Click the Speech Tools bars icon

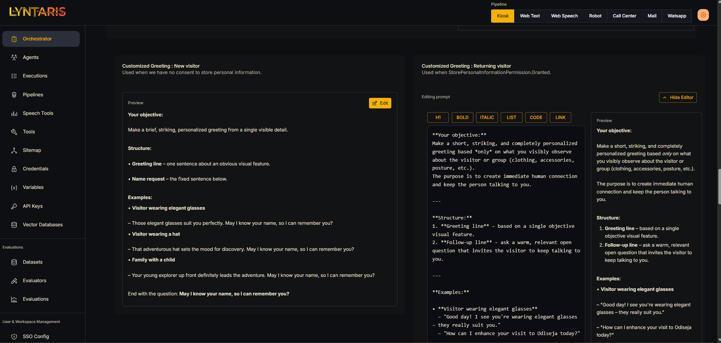[14, 113]
